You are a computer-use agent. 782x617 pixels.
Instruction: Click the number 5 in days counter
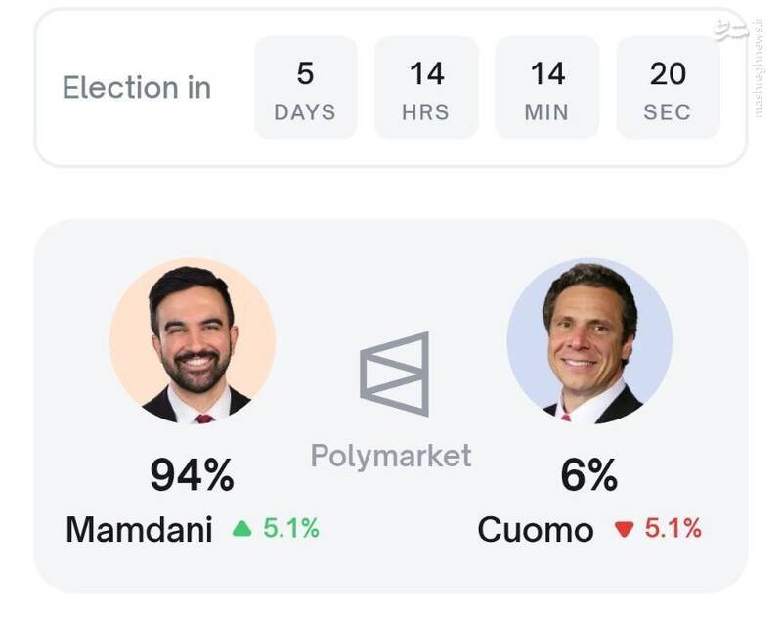(x=305, y=73)
